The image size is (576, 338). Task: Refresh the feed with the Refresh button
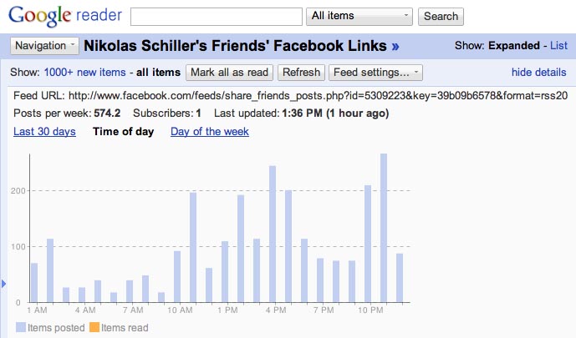[x=301, y=73]
